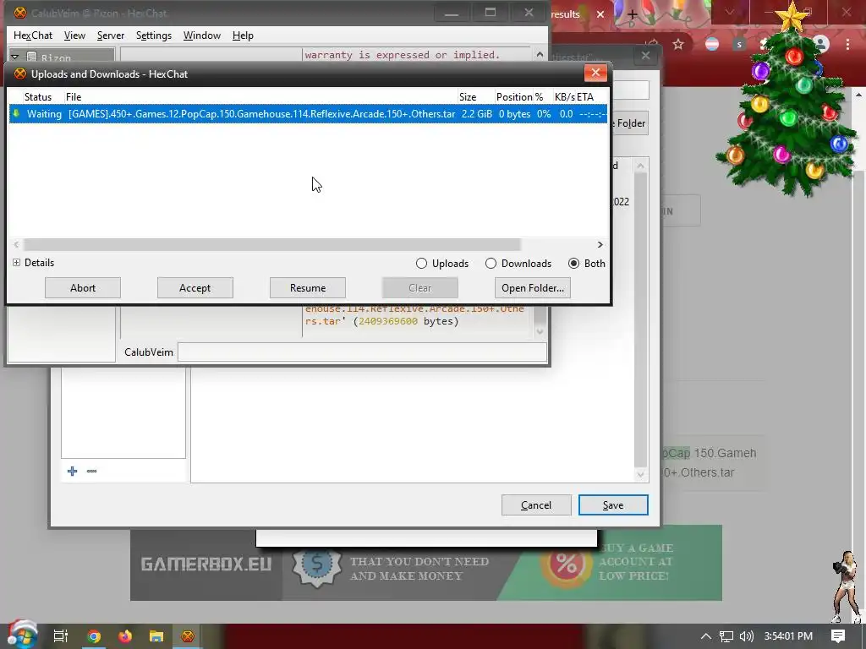This screenshot has height=649, width=866.
Task: Click the CalubVeim nickname button
Action: [149, 352]
